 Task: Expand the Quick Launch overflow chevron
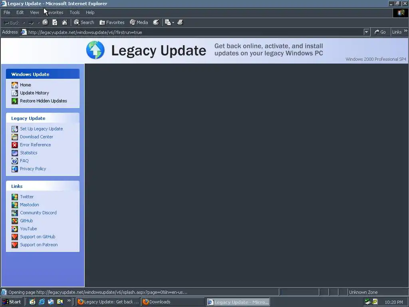69,301
